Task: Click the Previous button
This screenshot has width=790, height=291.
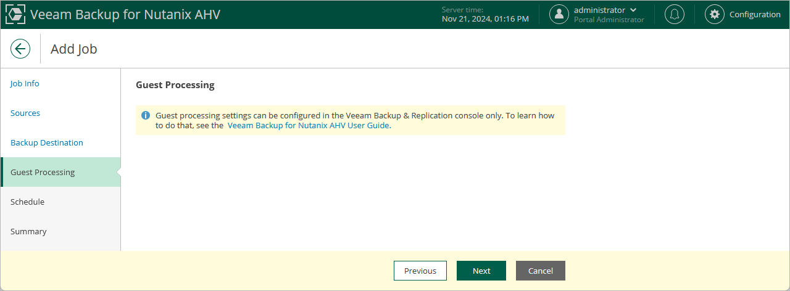Action: (420, 271)
